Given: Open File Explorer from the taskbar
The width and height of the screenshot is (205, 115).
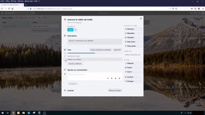Looking at the screenshot, I should coord(23,113).
